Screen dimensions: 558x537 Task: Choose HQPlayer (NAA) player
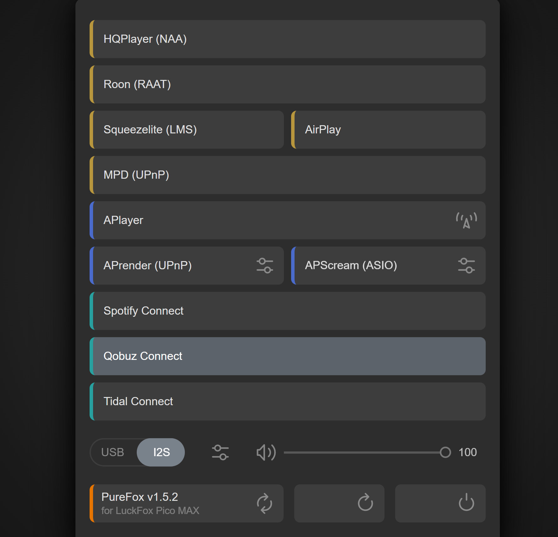(287, 39)
